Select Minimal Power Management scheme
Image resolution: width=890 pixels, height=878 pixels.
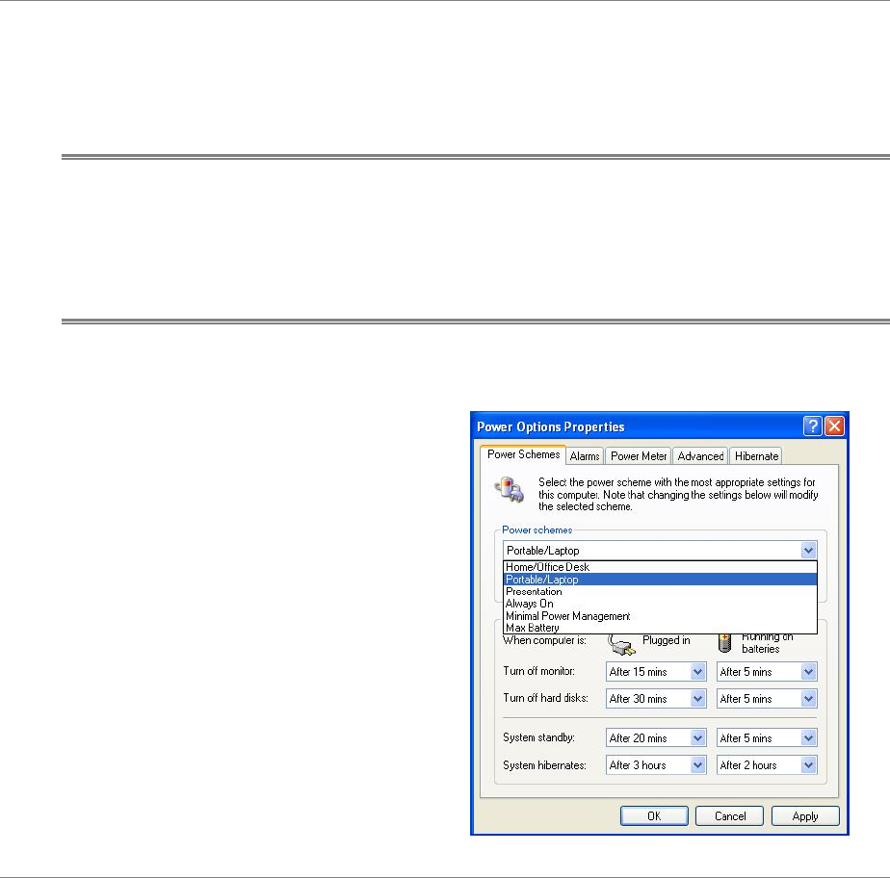[660, 616]
